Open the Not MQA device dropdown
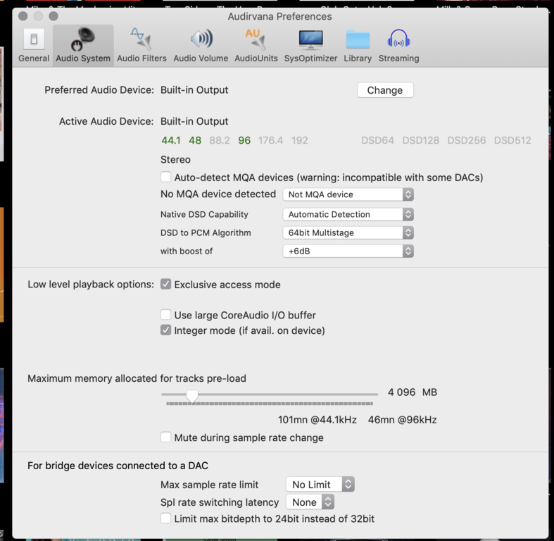The height and width of the screenshot is (541, 554). coord(348,194)
